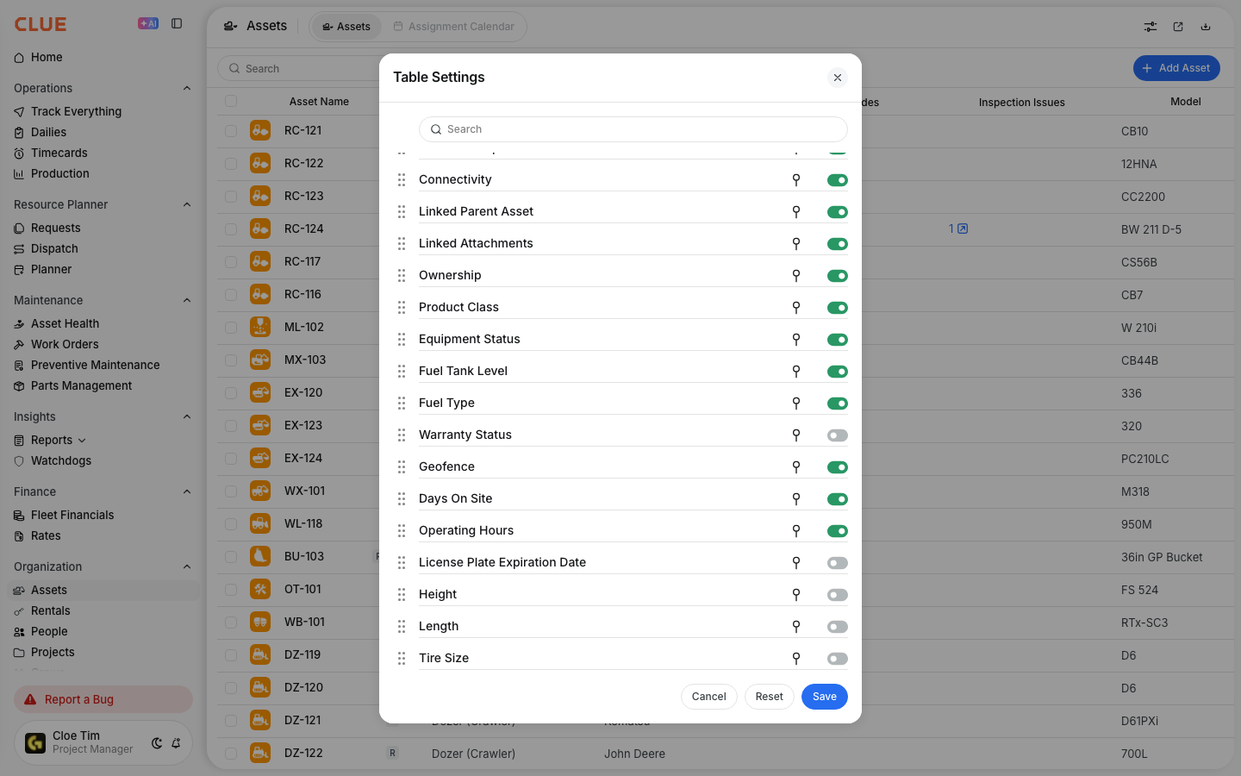Disable the Connectivity column toggle

(x=838, y=180)
